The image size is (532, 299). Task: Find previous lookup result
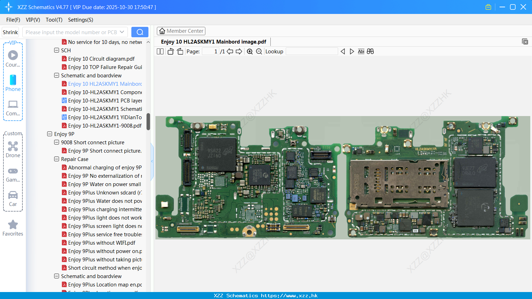343,52
